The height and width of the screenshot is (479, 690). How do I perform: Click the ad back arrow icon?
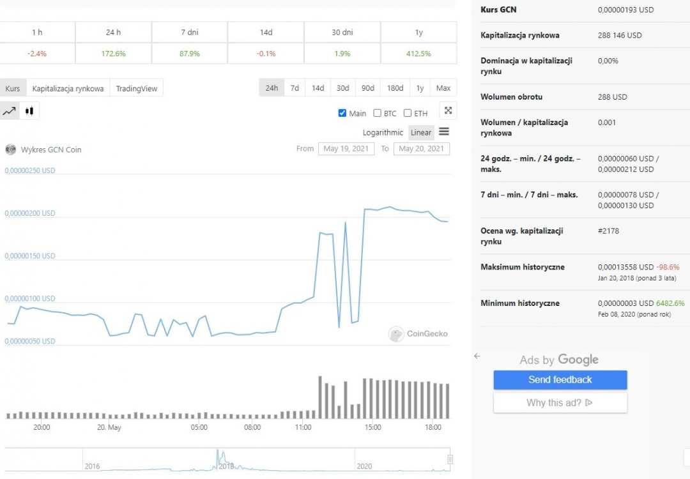click(477, 356)
